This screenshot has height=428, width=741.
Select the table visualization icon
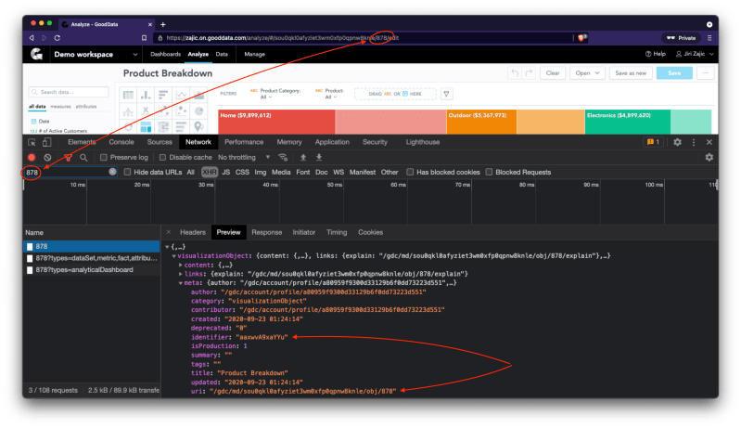tap(128, 95)
